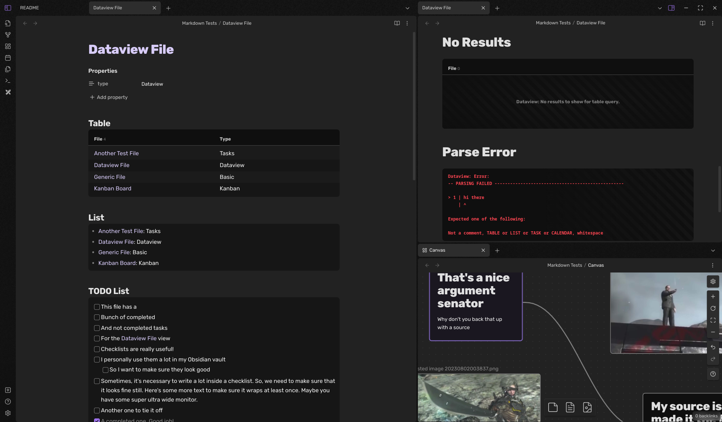
Task: Toggle reading view in the left pane
Action: (397, 23)
